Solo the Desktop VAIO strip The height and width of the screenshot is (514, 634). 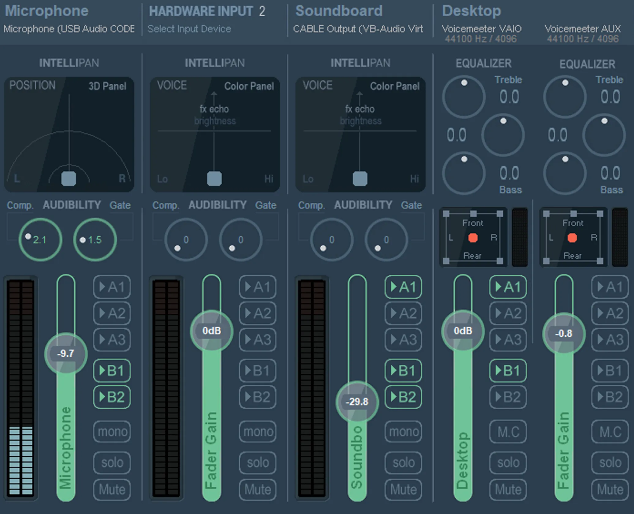pos(508,462)
